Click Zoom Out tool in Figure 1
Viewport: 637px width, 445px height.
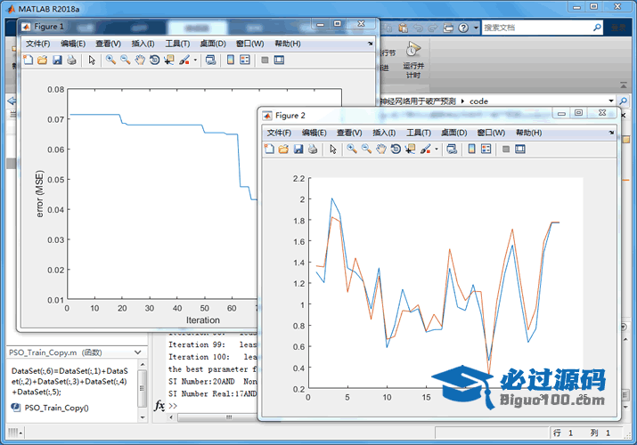coord(125,61)
